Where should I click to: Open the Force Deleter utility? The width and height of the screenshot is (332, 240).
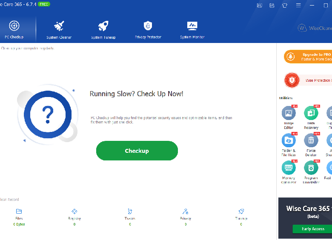[311, 145]
